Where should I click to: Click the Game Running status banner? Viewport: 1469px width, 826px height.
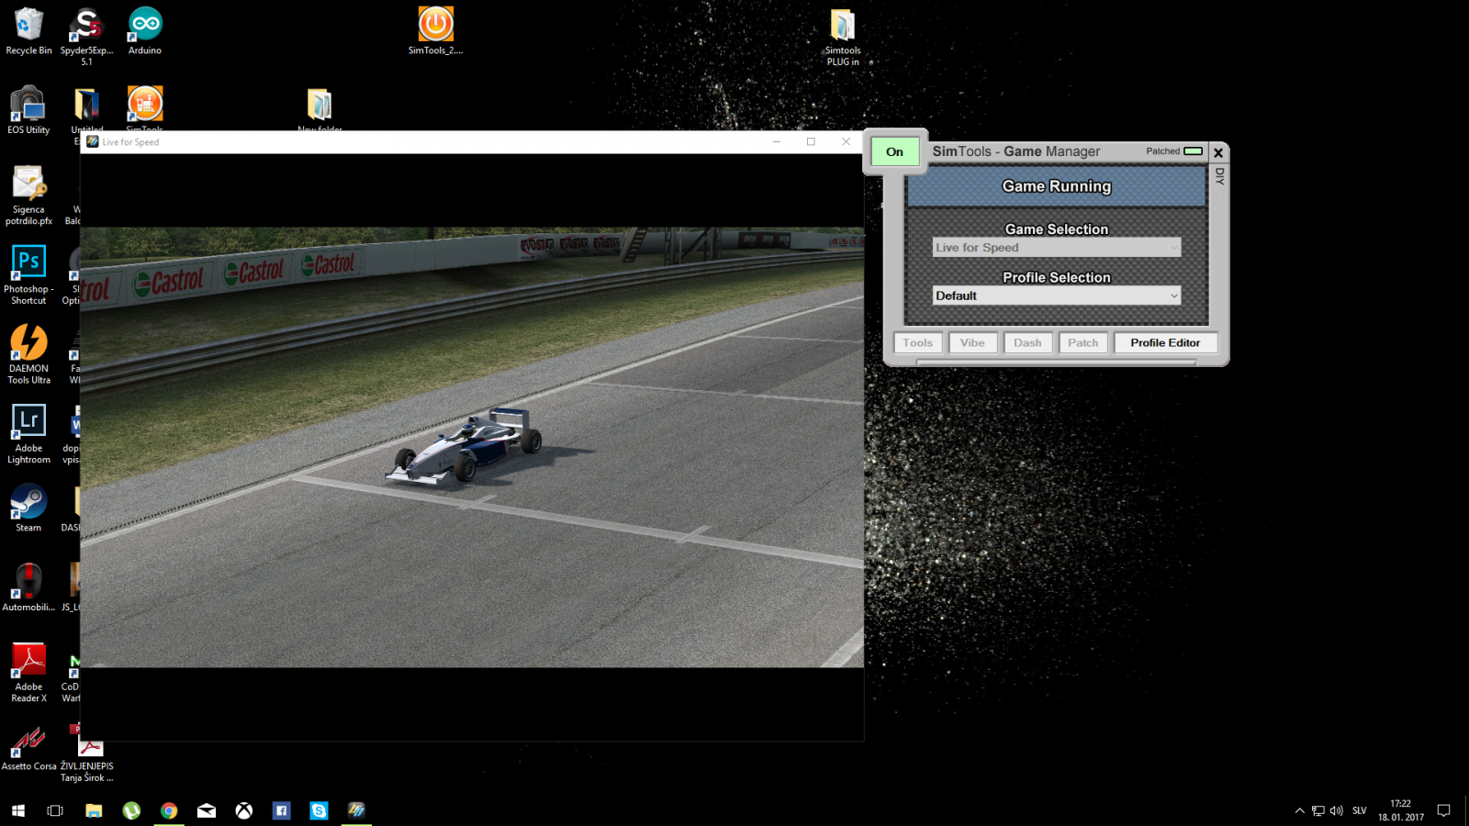click(1057, 186)
